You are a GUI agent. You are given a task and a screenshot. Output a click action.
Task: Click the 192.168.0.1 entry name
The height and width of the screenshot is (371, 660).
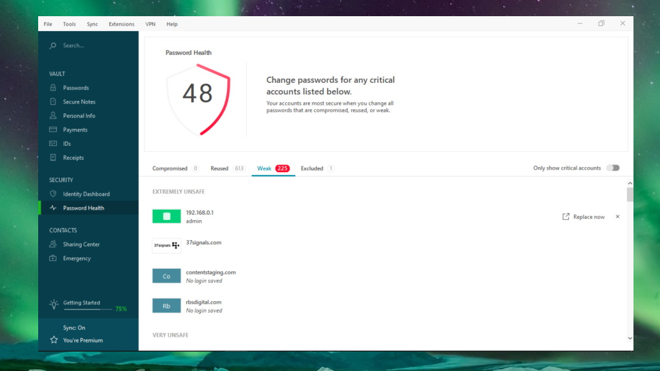tap(200, 212)
